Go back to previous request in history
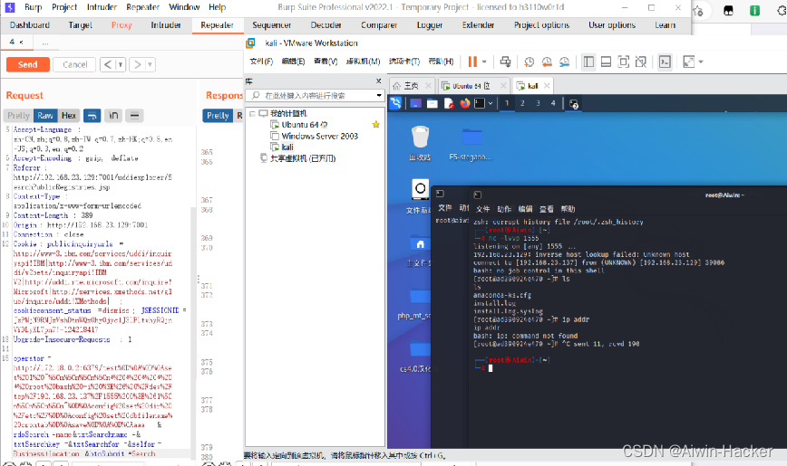This screenshot has width=787, height=466. 107,64
